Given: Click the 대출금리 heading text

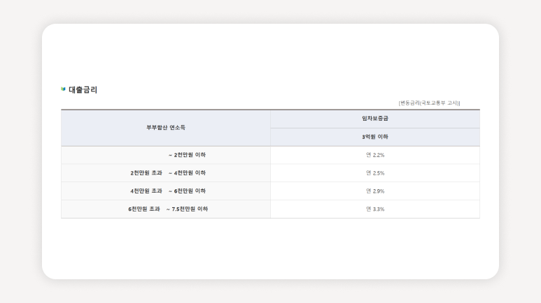Looking at the screenshot, I should (x=83, y=90).
